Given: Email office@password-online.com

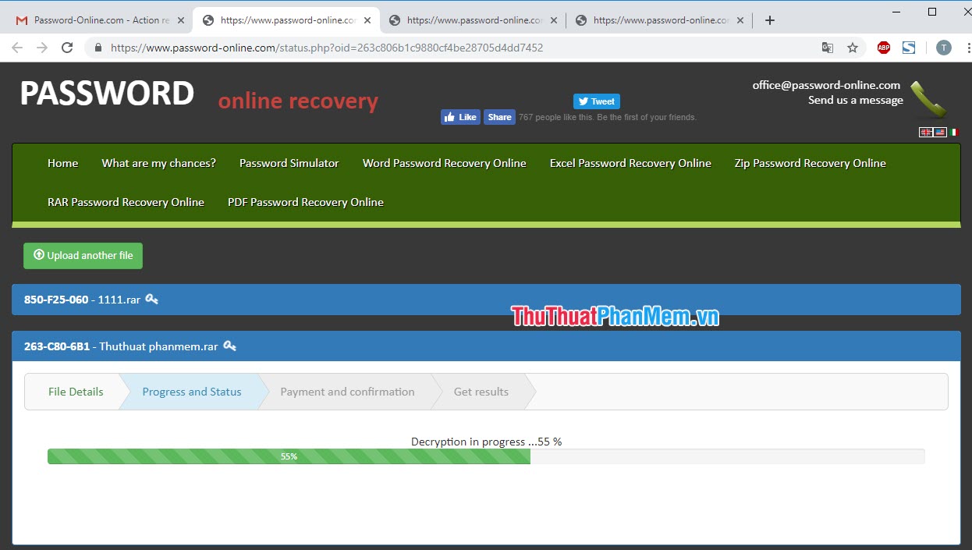Looking at the screenshot, I should point(826,85).
